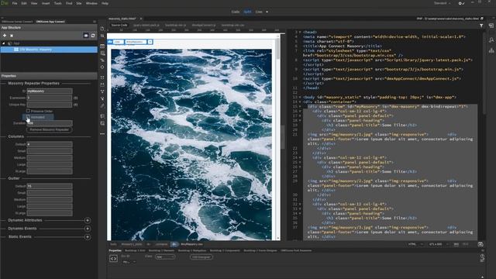496x279 pixels.
Task: Click the Remove Masonry Repeater button
Action: (50, 129)
